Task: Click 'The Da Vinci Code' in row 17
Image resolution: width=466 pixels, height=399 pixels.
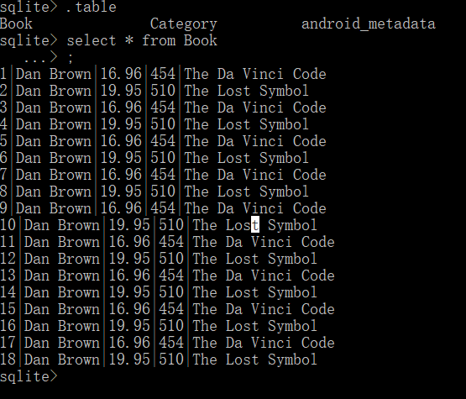Action: pyautogui.click(x=264, y=343)
